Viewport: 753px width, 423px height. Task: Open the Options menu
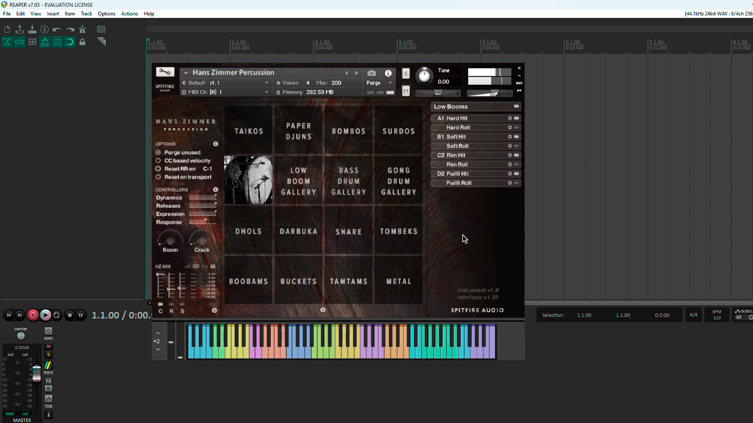[x=106, y=14]
